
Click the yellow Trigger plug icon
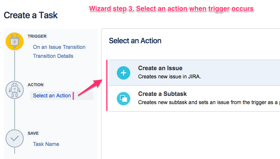click(15, 41)
